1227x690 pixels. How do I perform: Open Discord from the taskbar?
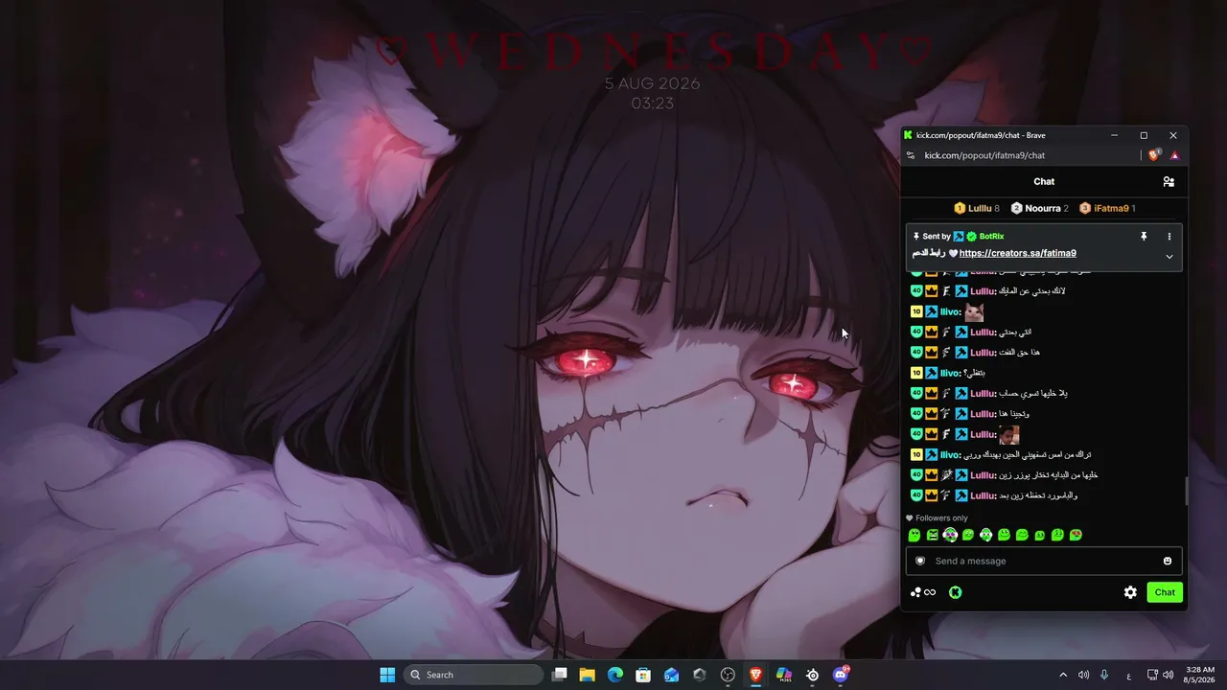coord(841,675)
